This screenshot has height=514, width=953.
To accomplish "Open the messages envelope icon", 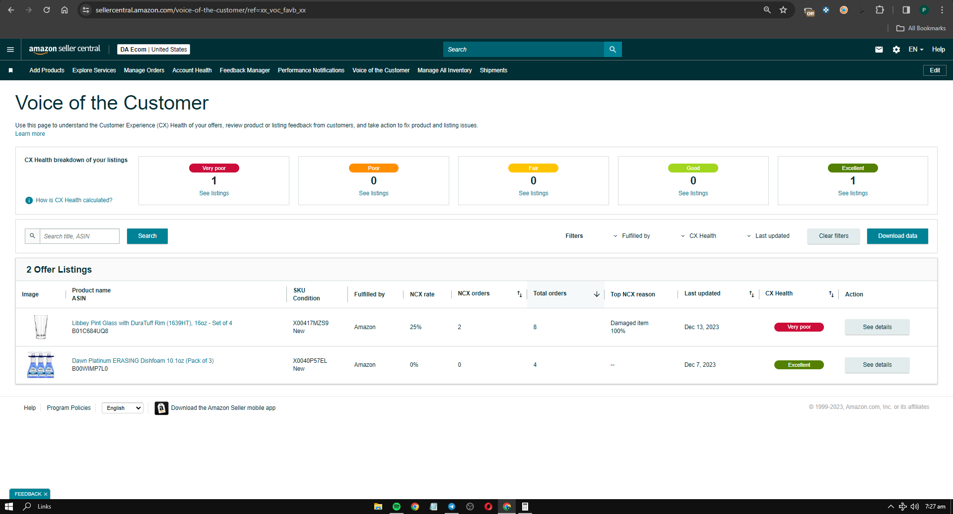I will [x=879, y=50].
